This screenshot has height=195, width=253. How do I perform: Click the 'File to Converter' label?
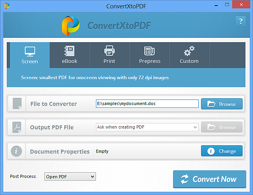54,104
